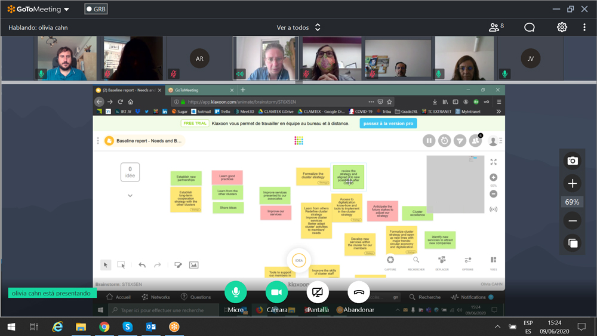Open the three-dot more options menu
Image resolution: width=597 pixels, height=336 pixels.
584,27
